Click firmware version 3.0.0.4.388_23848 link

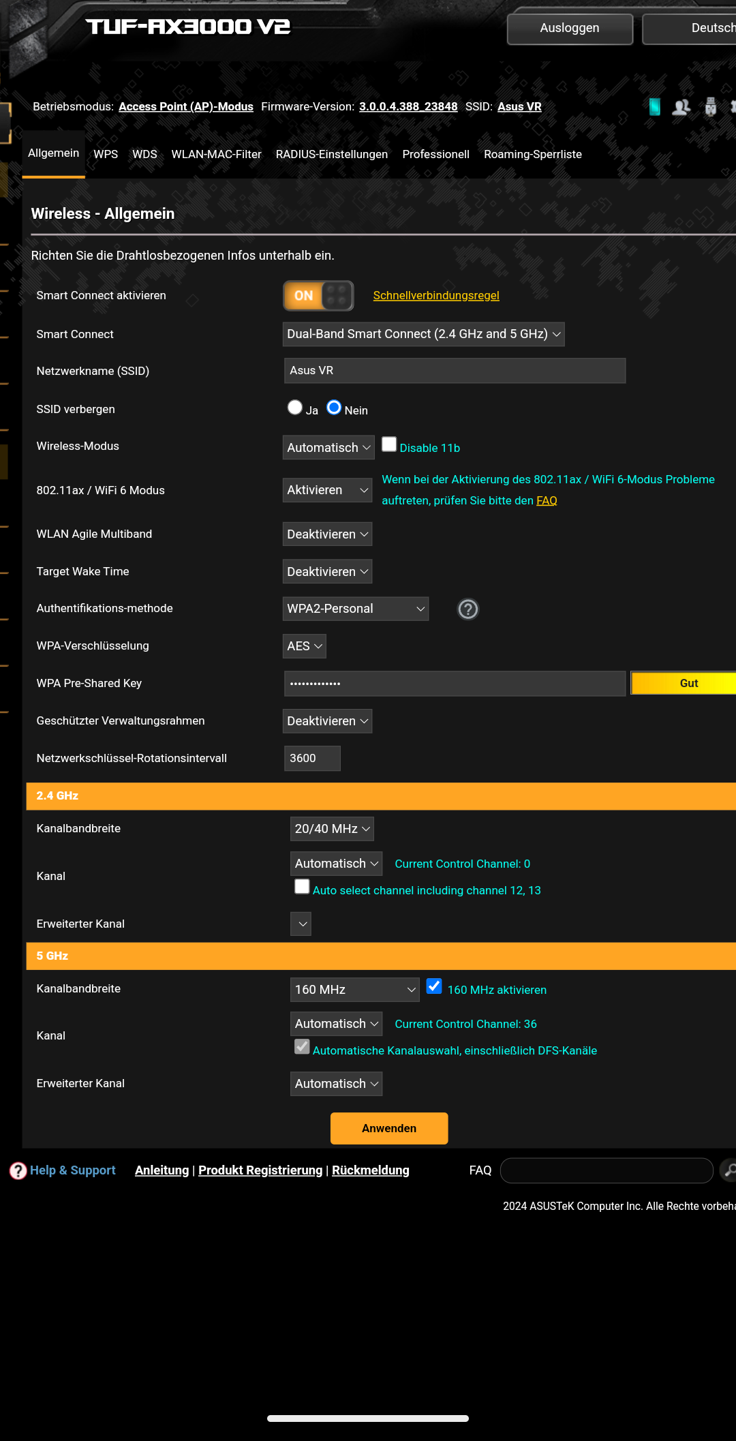(408, 106)
